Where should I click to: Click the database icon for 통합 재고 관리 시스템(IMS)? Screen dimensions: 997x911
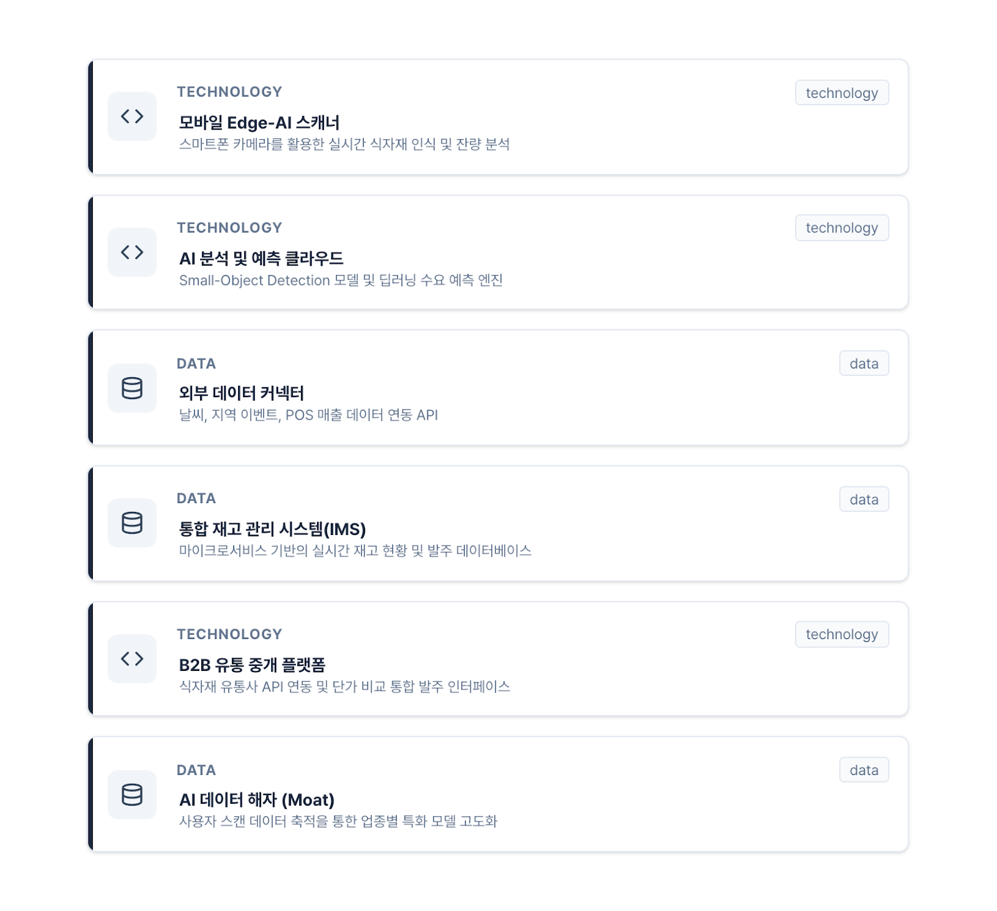(132, 523)
